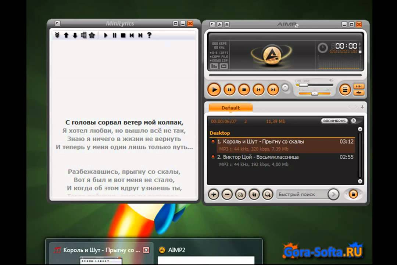Click orange playlist file button bottom right
Screen dimensions: 397x265
[353, 194]
